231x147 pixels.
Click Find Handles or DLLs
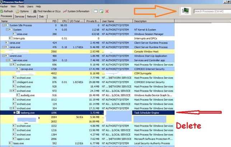pos(47,11)
